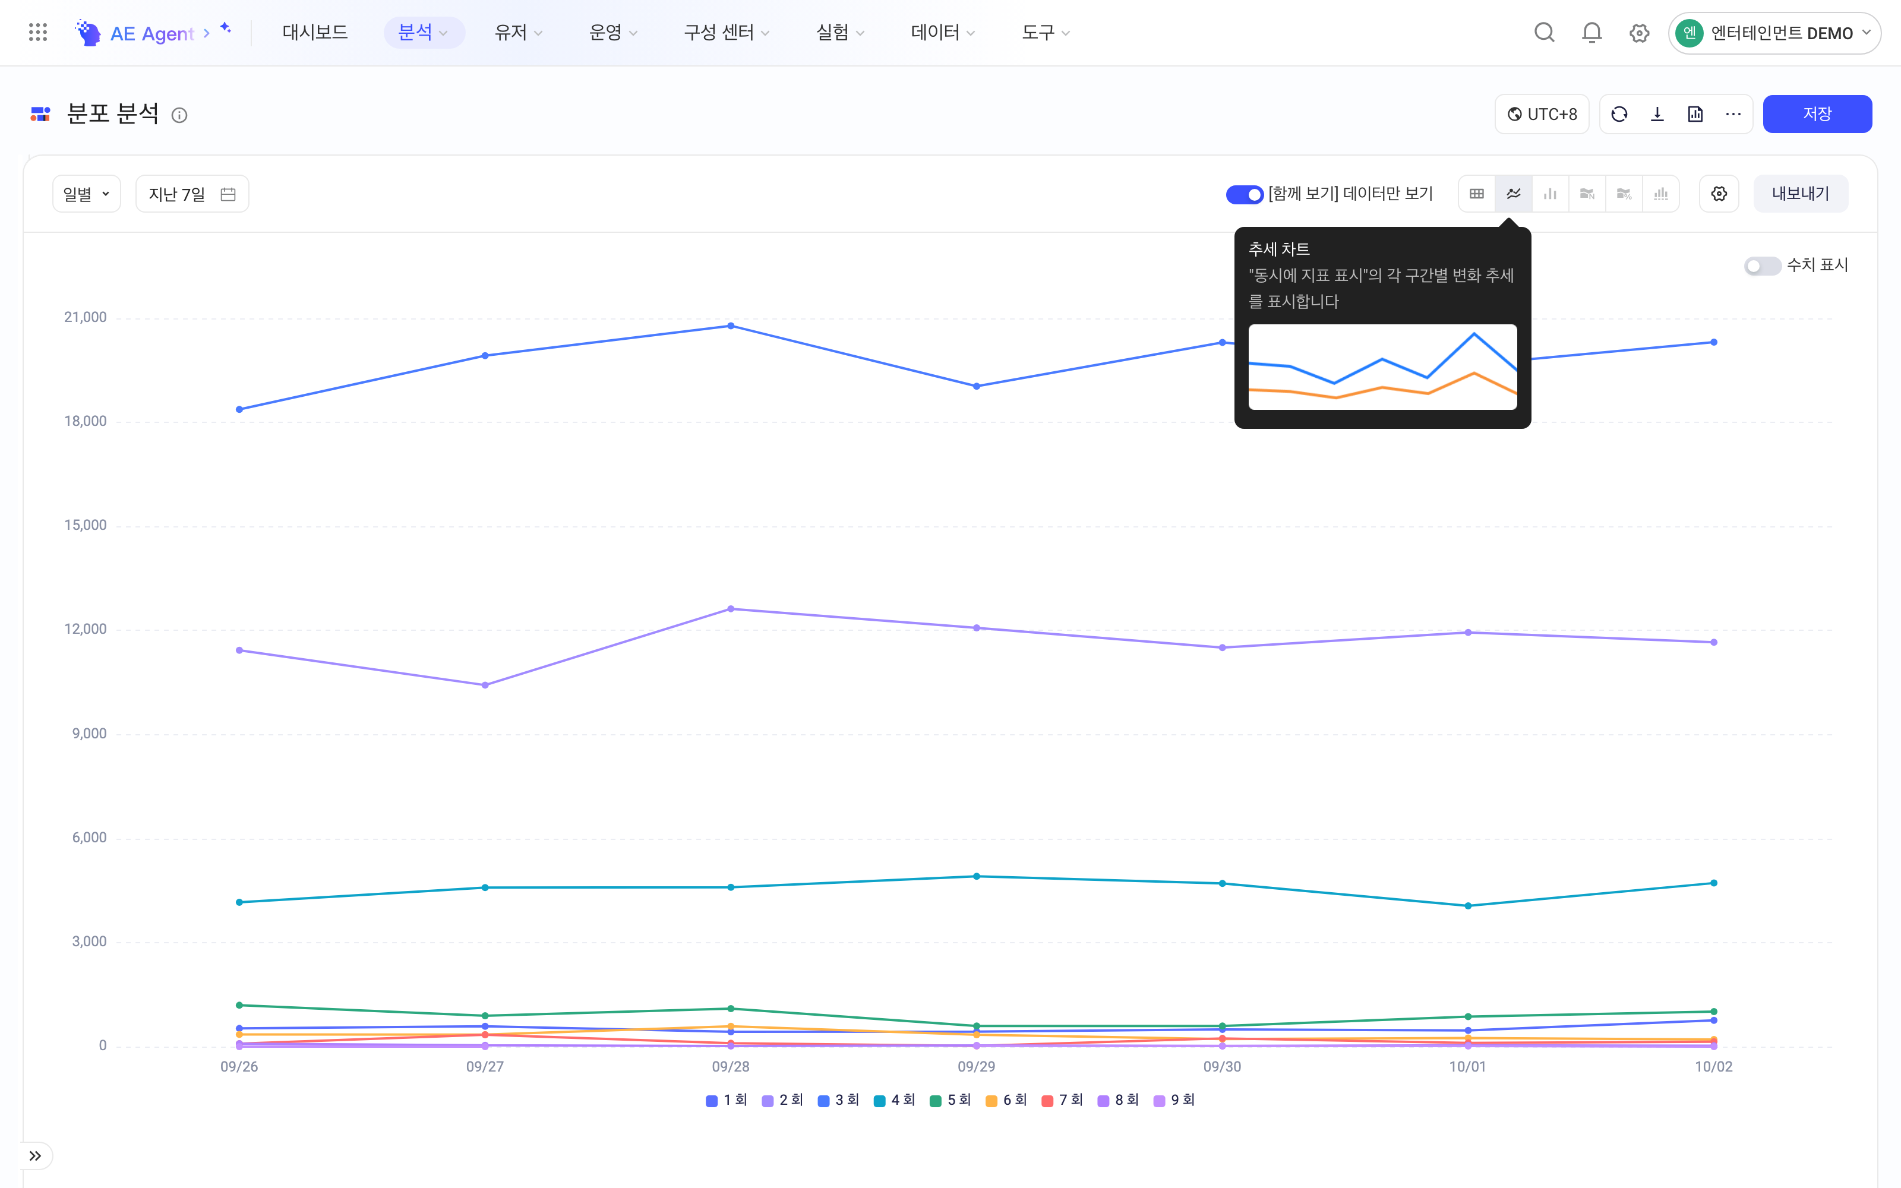Screen dimensions: 1901x1188
Task: Open the 일별 granularity dropdown
Action: click(x=86, y=194)
